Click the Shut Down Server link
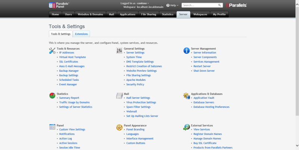Image resolution: width=299 pixels, height=150 pixels. tap(204, 71)
